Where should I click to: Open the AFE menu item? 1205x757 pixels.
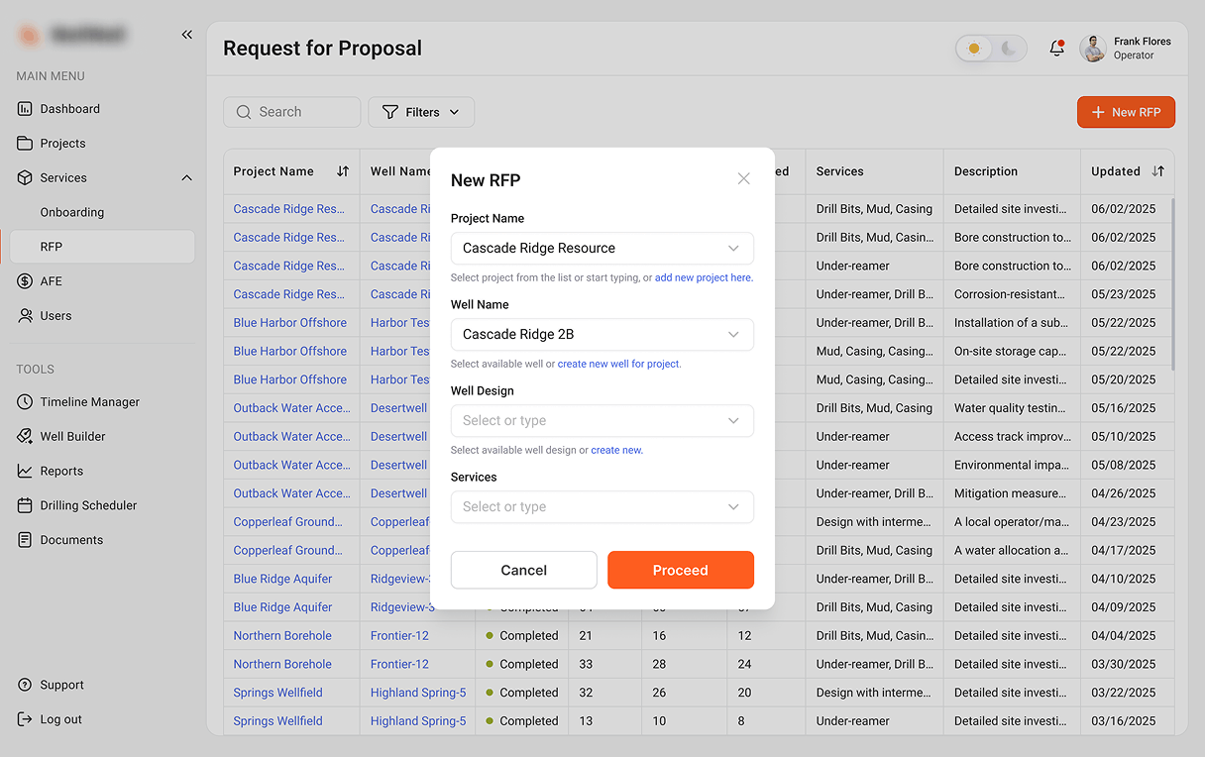[51, 281]
